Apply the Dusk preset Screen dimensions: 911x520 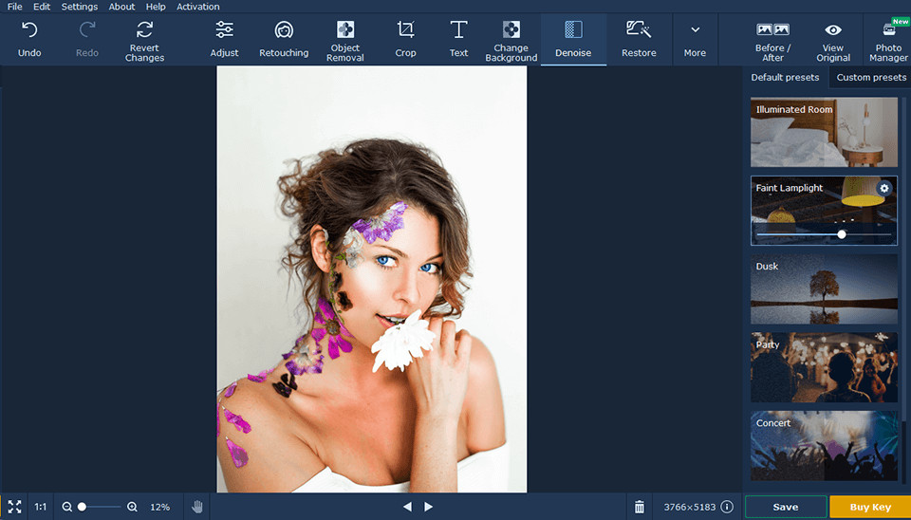click(x=824, y=288)
